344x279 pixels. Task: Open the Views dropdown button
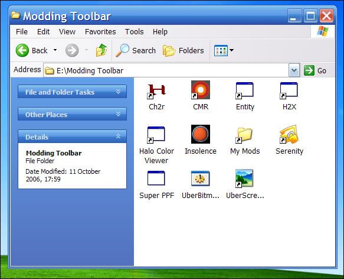pos(224,51)
